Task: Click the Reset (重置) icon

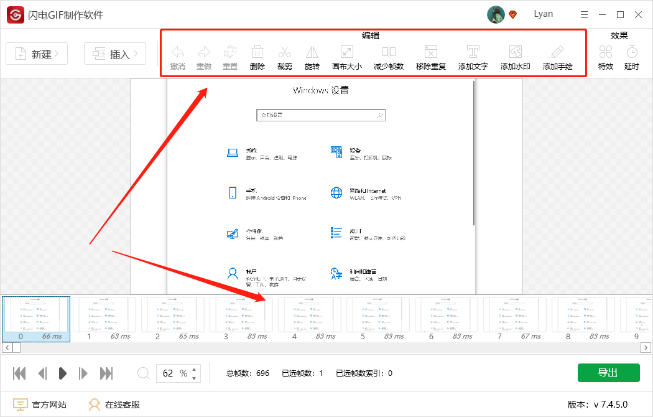Action: tap(230, 52)
